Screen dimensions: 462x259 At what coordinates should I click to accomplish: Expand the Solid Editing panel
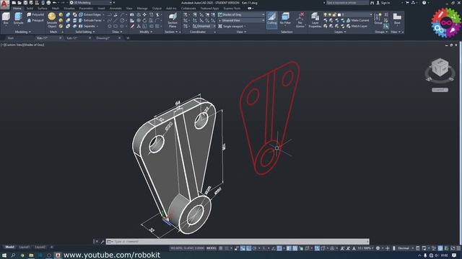[x=85, y=32]
